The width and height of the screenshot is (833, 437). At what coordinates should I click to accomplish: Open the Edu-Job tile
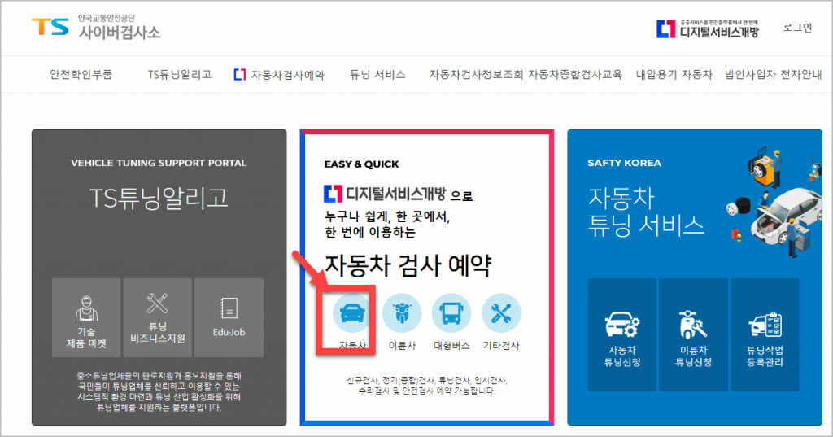[229, 317]
